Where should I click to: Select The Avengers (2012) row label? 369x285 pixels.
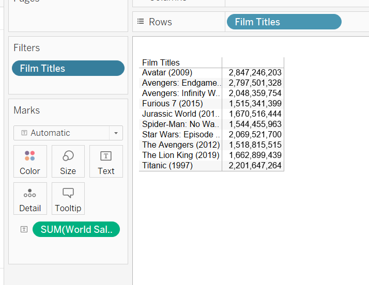click(181, 145)
